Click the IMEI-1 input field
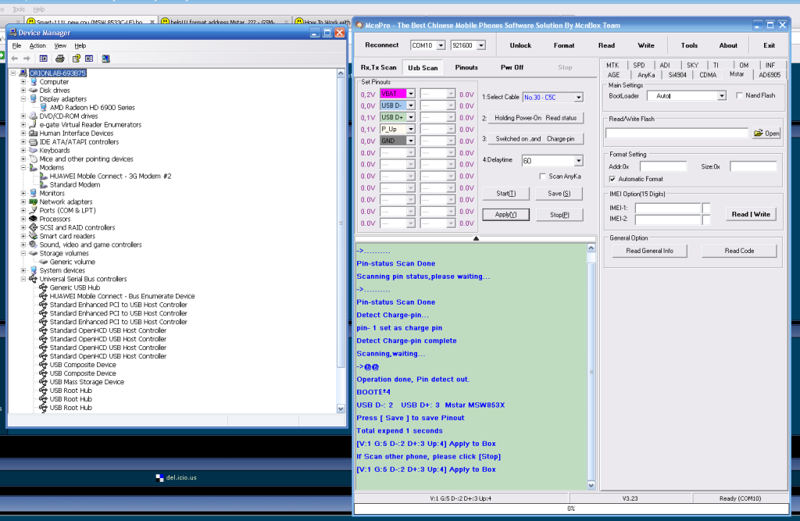Viewport: 800px width, 521px height. pyautogui.click(x=667, y=209)
